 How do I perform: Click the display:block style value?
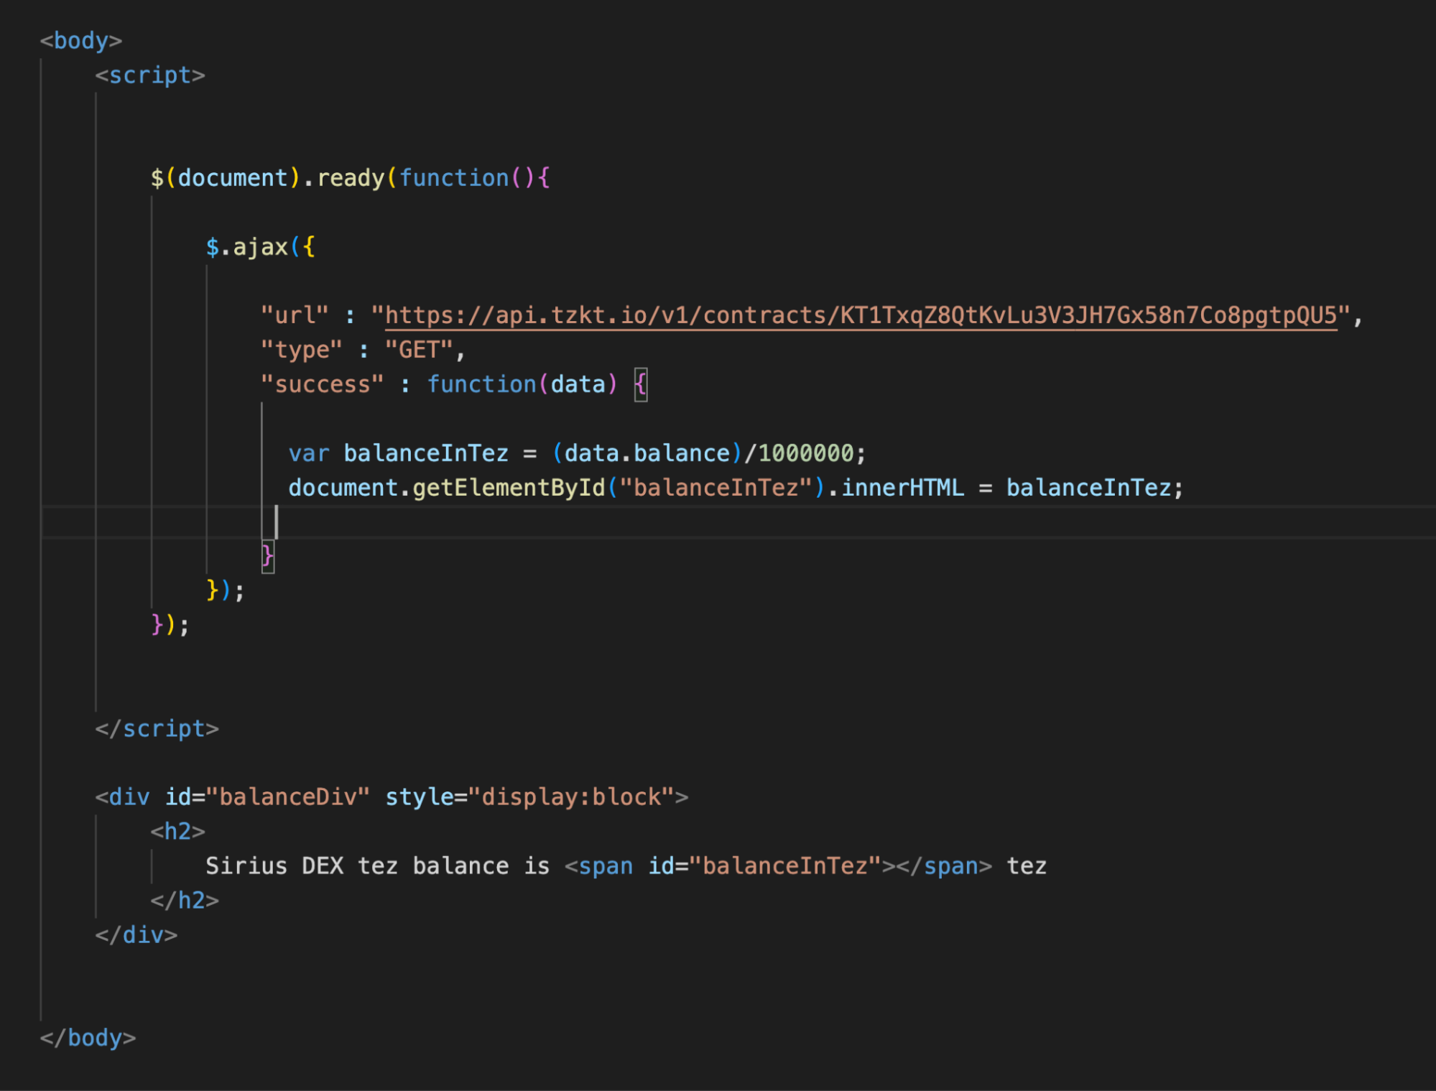571,797
